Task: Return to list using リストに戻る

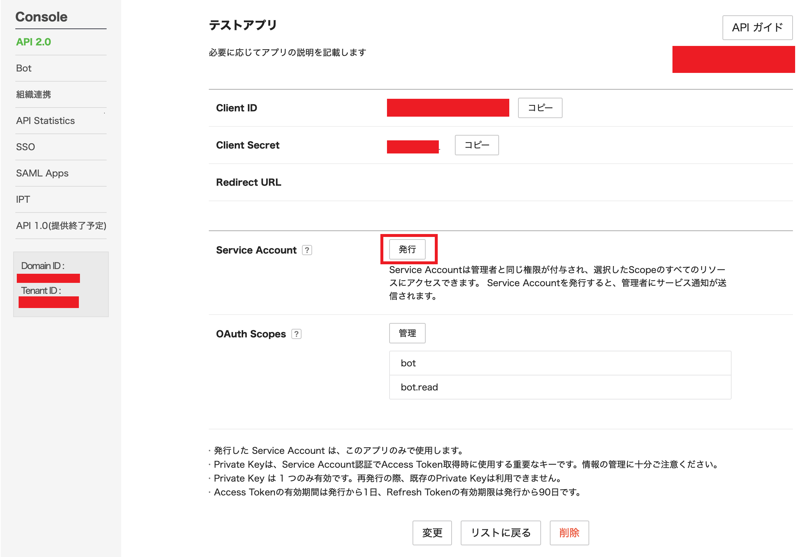Action: 501,533
